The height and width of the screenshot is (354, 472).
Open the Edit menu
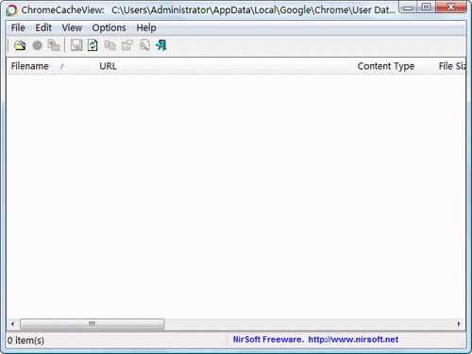[43, 27]
